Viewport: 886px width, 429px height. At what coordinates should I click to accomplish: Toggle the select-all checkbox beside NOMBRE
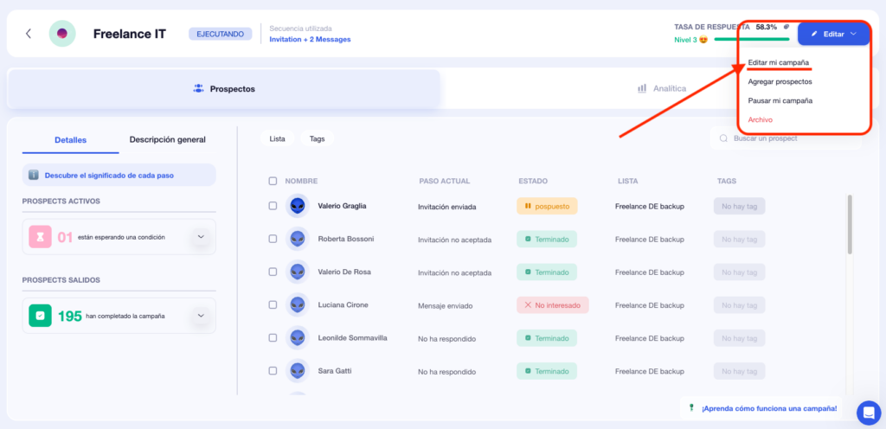[x=273, y=181]
